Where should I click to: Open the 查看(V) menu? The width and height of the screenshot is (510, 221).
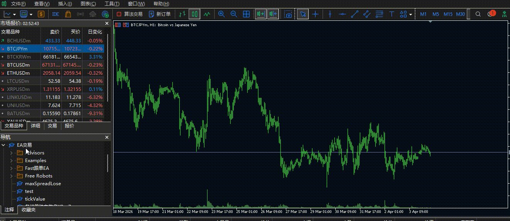42,4
